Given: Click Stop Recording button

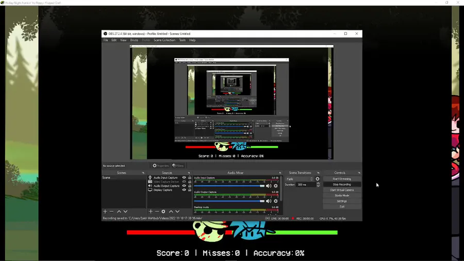Looking at the screenshot, I should click(342, 184).
